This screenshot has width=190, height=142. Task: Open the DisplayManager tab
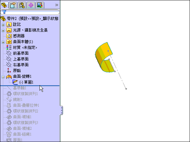(40, 5)
